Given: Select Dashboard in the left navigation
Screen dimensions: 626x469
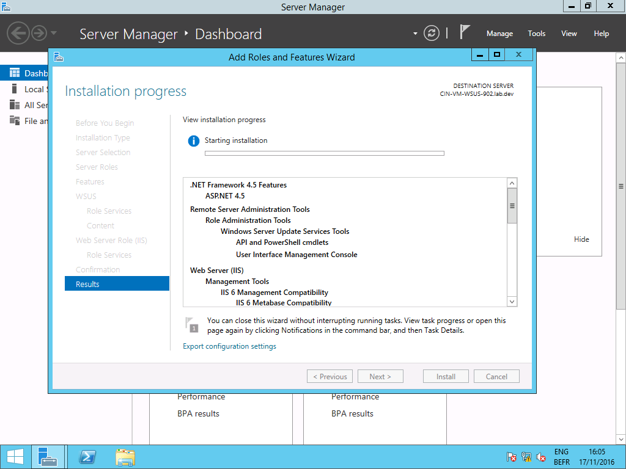Looking at the screenshot, I should point(24,73).
